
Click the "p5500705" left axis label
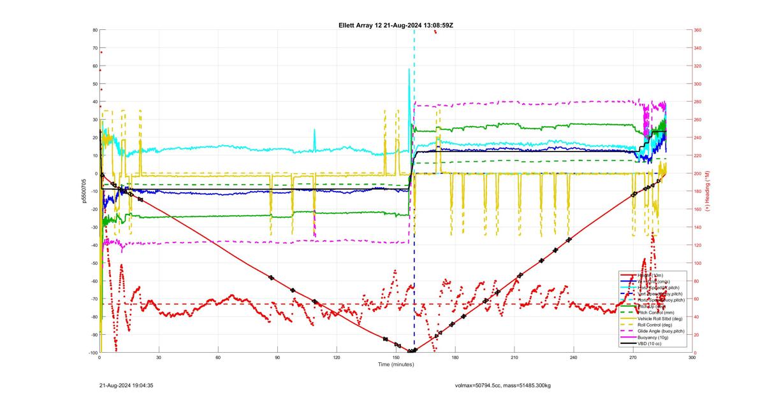(x=84, y=191)
